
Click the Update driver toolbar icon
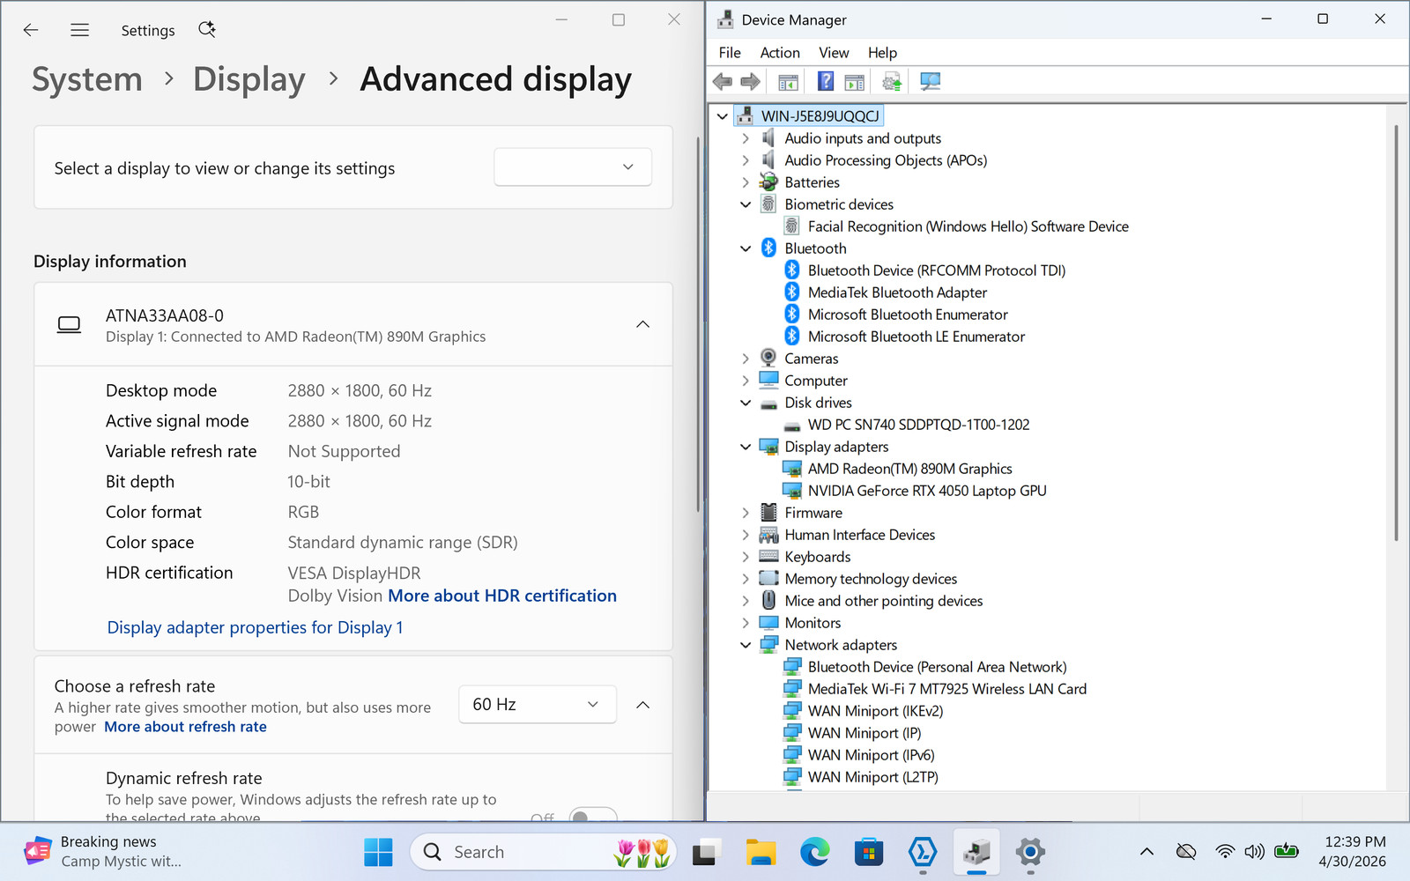pos(892,82)
